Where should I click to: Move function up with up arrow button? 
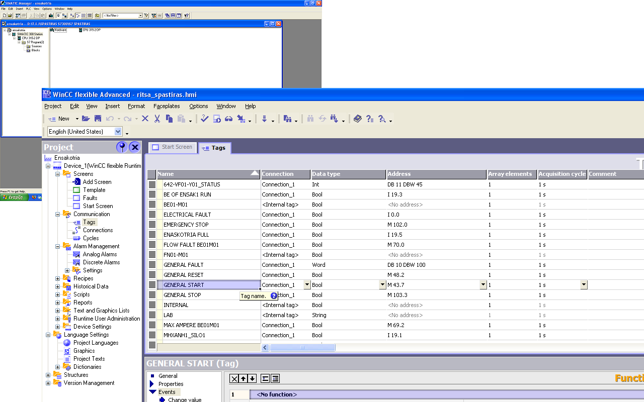(243, 378)
